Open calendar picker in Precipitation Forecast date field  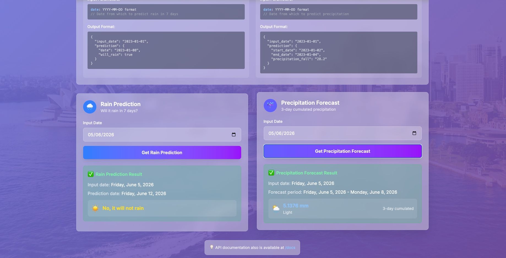tap(414, 133)
